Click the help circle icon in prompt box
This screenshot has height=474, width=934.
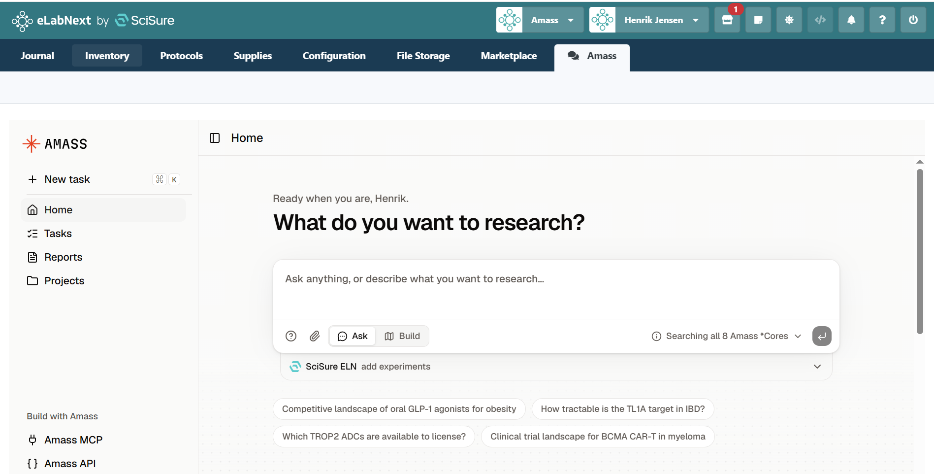(x=291, y=336)
